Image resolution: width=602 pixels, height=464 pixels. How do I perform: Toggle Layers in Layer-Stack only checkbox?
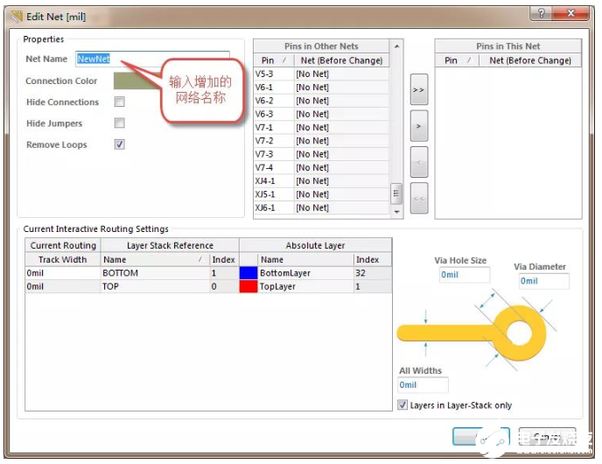[x=402, y=404]
